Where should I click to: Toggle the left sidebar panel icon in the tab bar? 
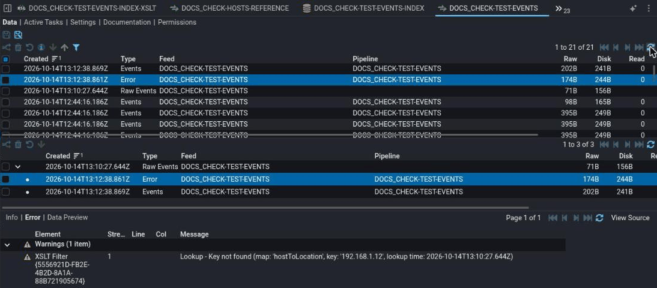click(7, 8)
